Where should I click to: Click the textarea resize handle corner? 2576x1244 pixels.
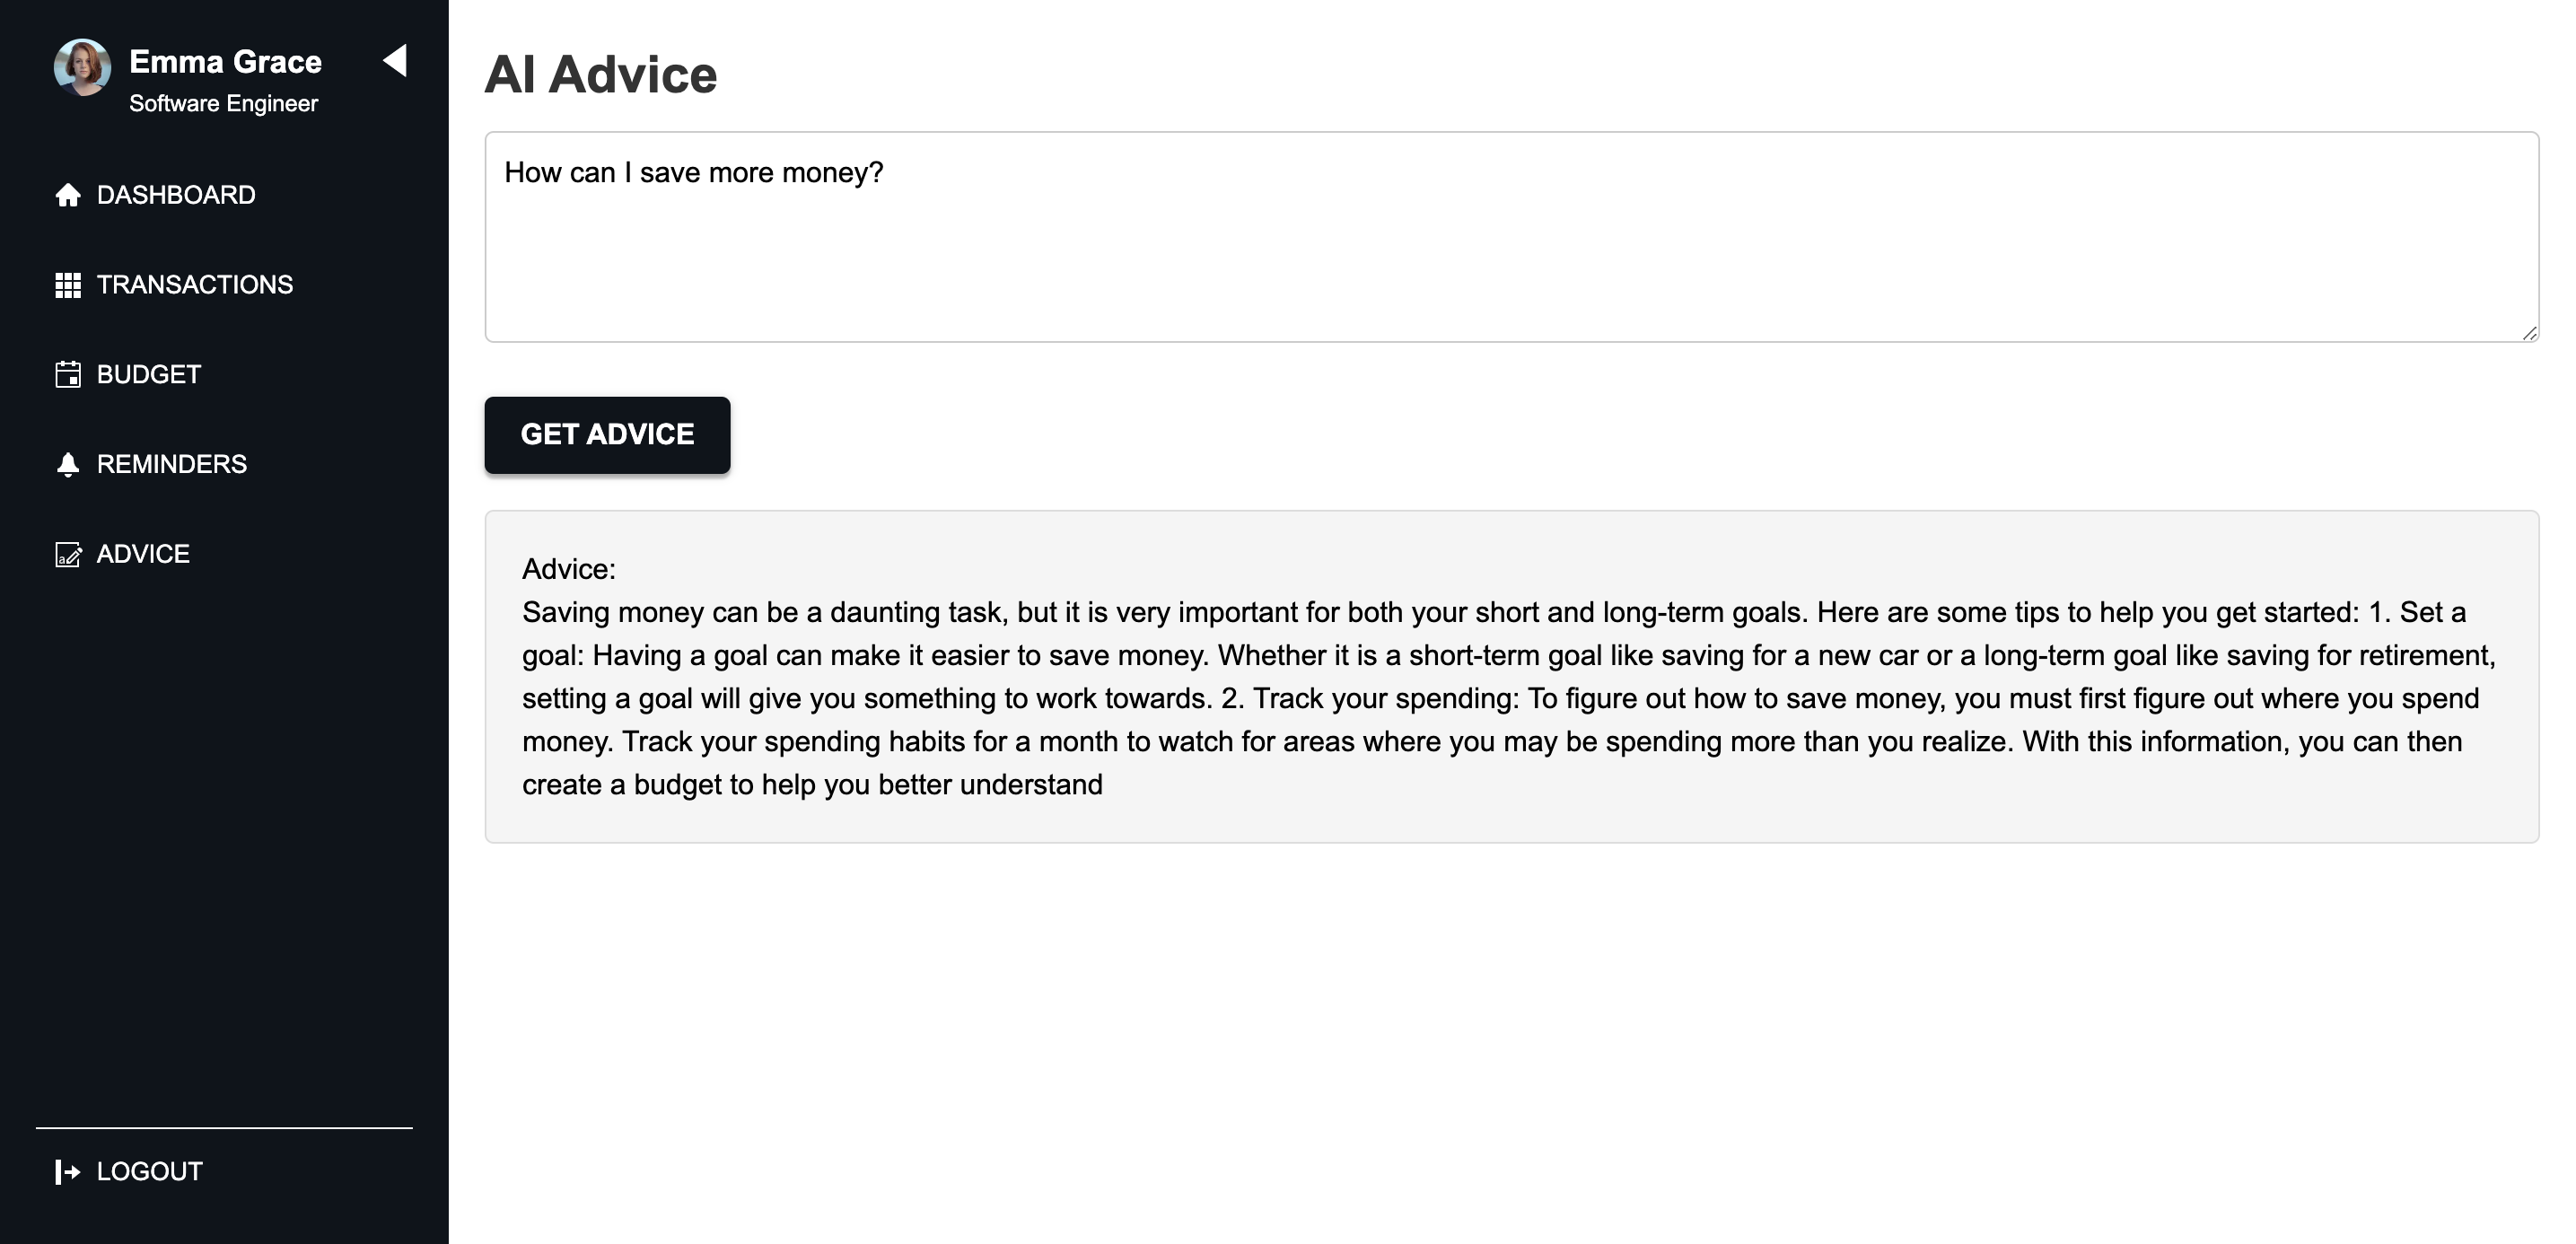(x=2529, y=333)
